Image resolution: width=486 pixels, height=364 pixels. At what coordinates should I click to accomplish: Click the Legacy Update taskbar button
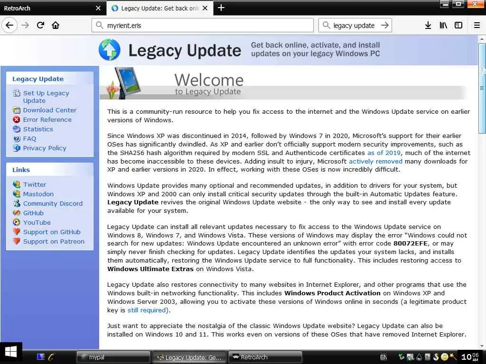(x=189, y=357)
